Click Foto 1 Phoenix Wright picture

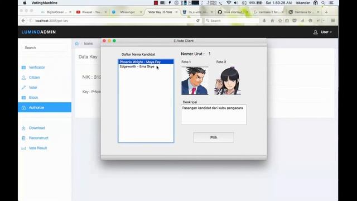point(195,80)
